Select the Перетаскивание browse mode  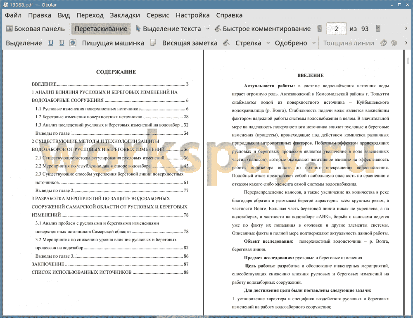click(101, 29)
